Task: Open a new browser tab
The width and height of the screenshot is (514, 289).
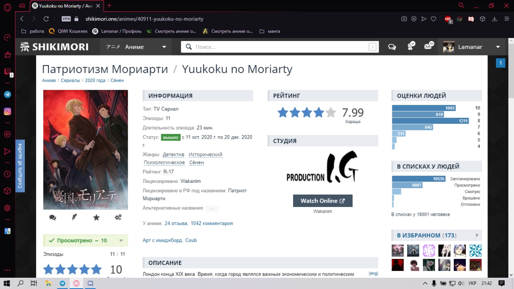Action: 109,6
